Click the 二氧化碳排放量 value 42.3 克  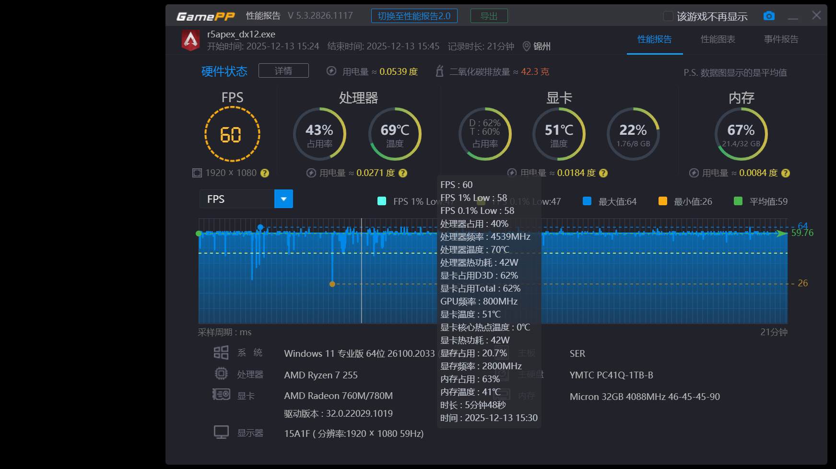point(535,71)
